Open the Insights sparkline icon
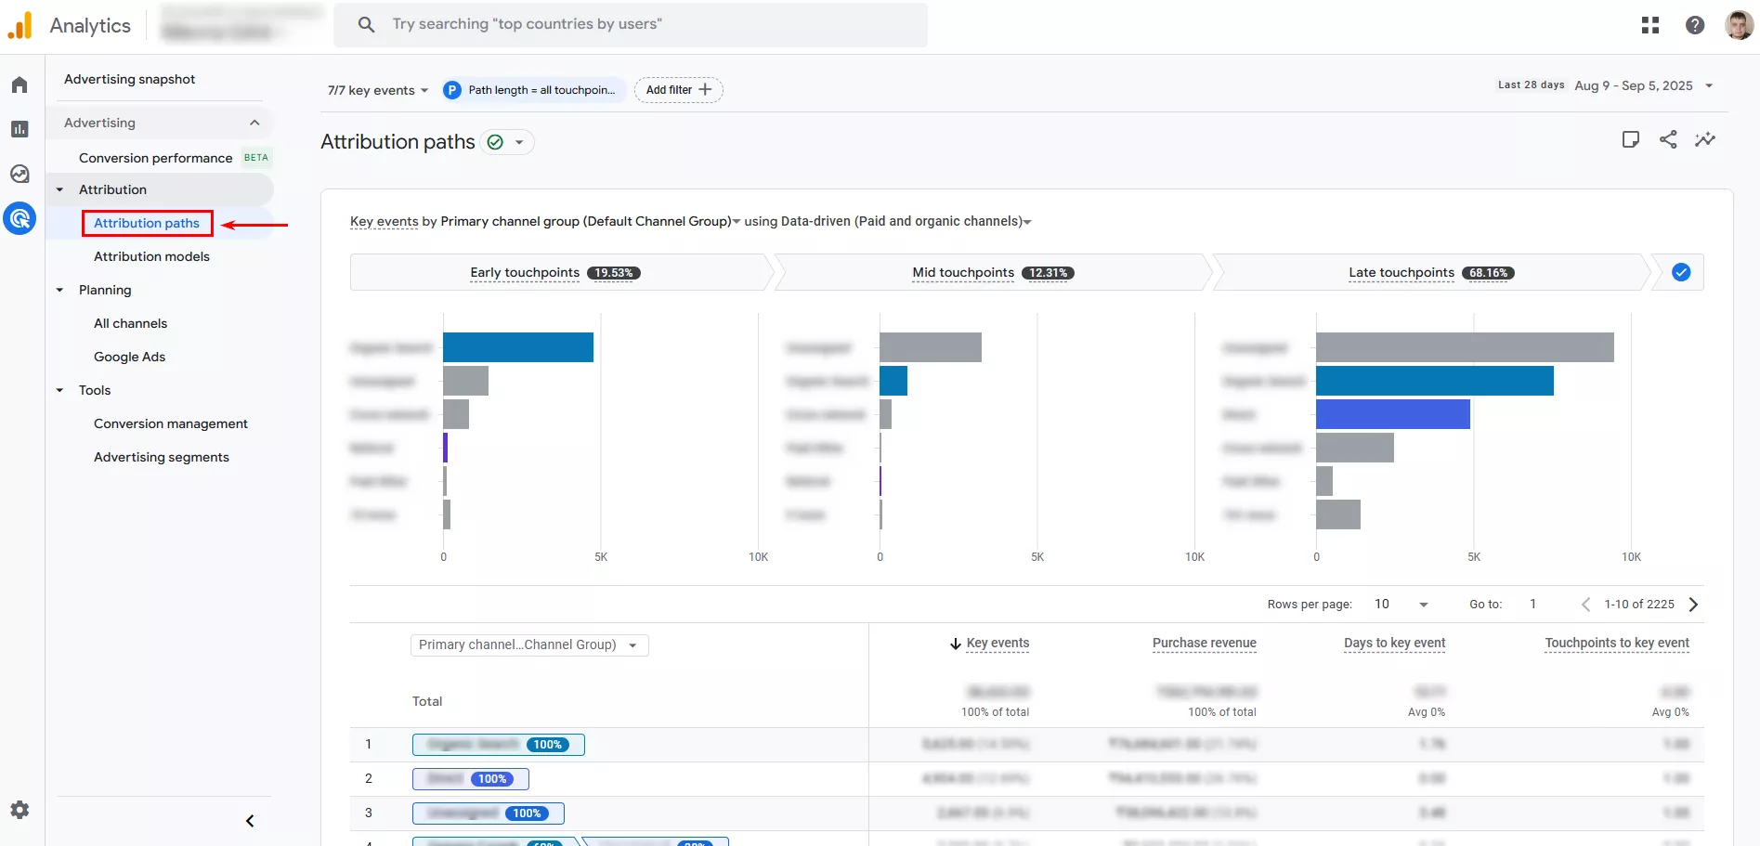 [1705, 139]
